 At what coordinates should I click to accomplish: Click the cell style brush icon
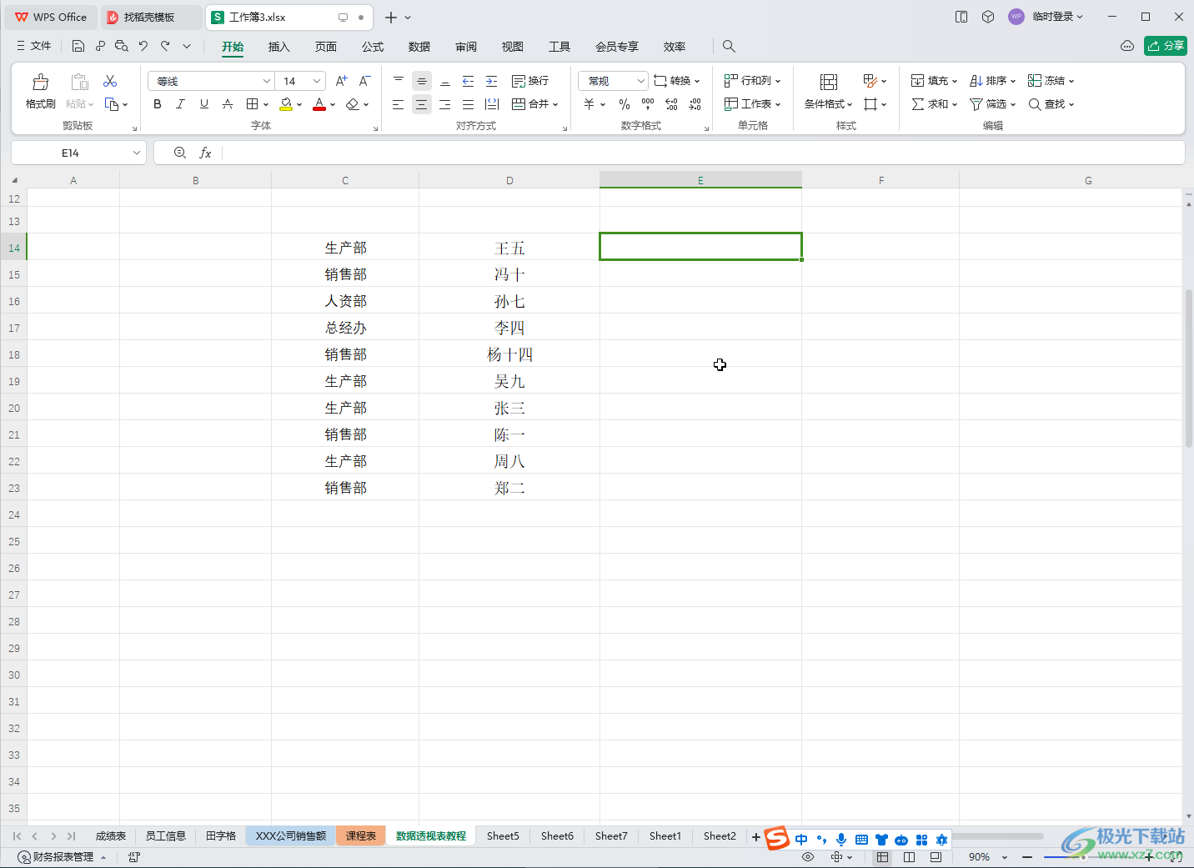[870, 81]
